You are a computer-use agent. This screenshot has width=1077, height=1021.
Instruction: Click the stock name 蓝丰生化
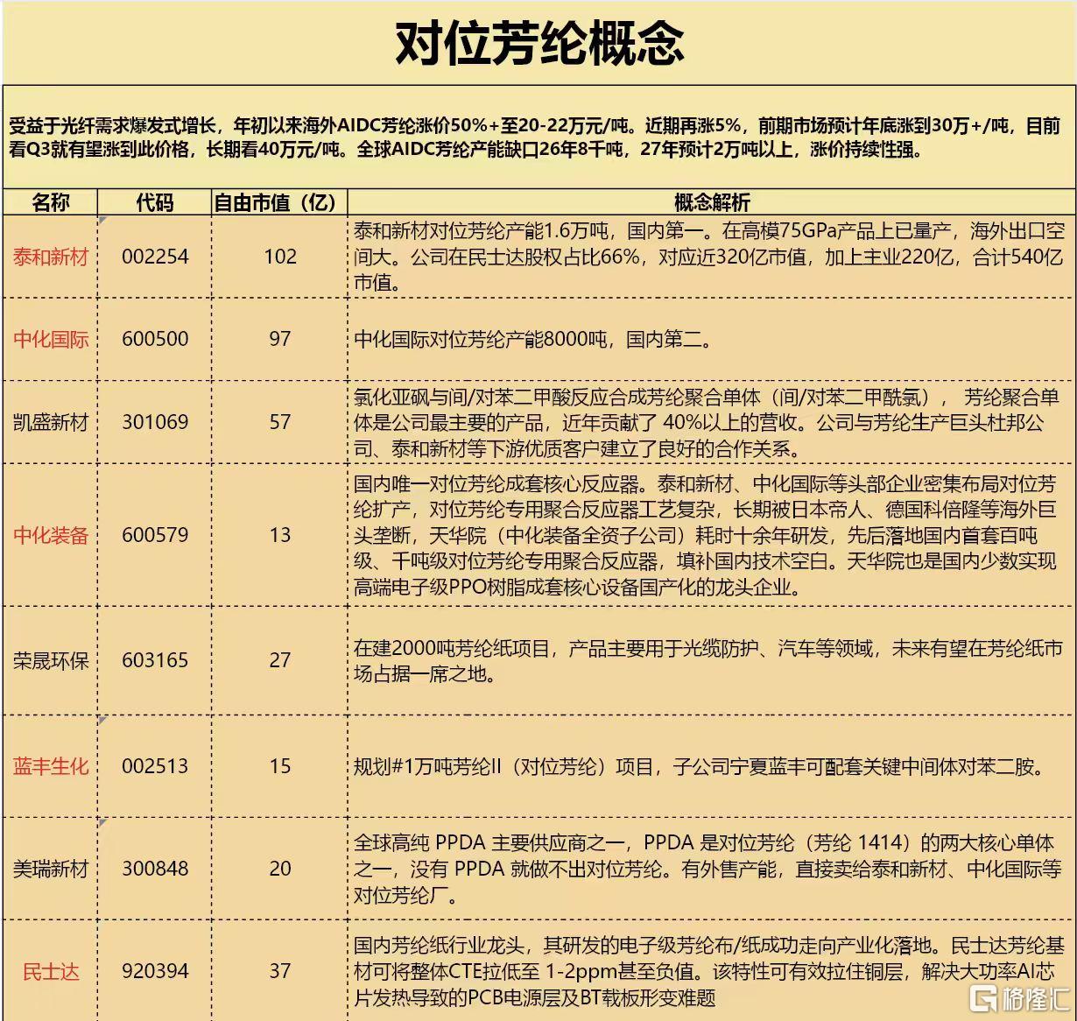(x=50, y=766)
